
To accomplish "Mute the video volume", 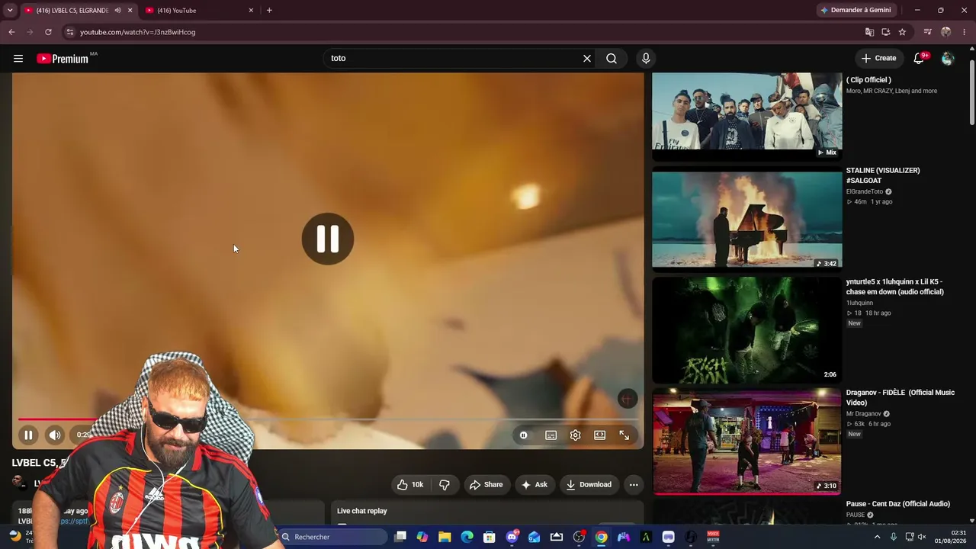I will coord(55,435).
